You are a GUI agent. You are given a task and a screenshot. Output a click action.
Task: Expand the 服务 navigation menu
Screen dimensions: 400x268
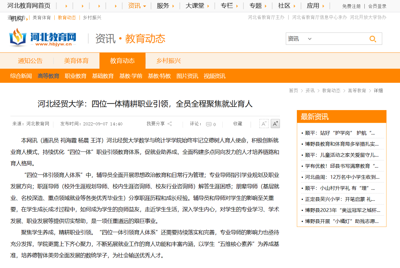[x=165, y=6]
